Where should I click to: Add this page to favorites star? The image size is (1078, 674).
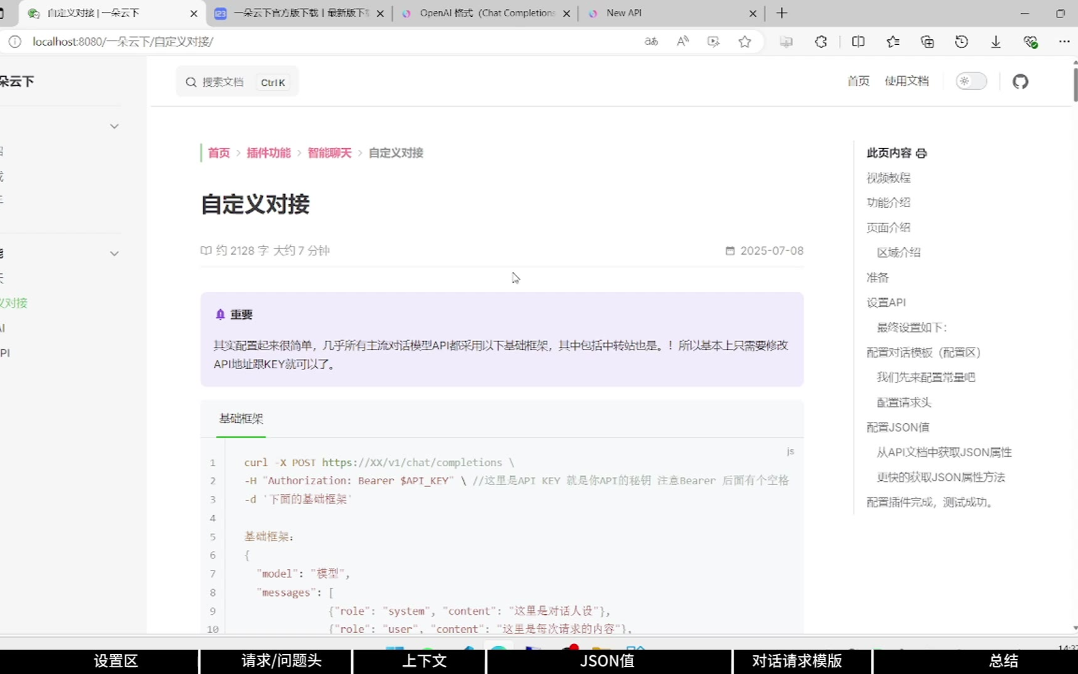(x=744, y=42)
